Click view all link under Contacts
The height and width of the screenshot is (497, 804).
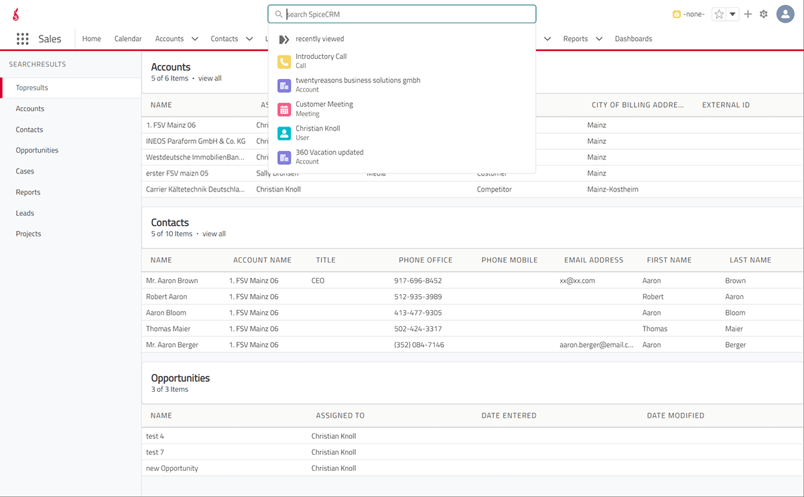214,234
